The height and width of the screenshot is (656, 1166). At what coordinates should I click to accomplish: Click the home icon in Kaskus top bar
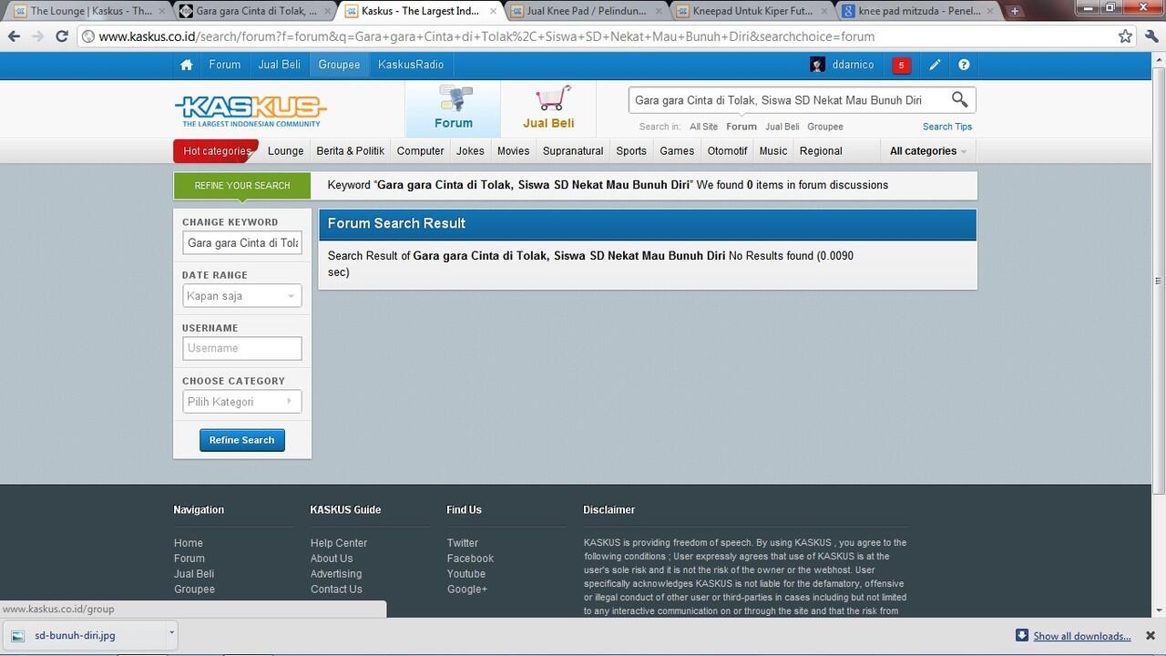(187, 65)
